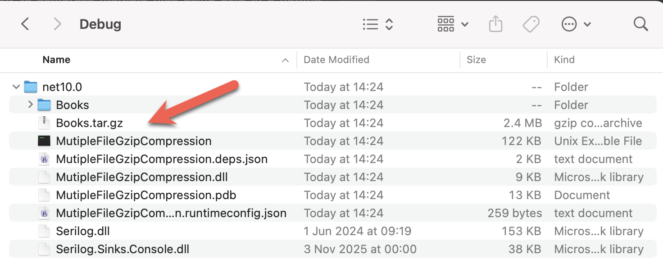This screenshot has height=273, width=663.
Task: Click the More options ellipsis icon
Action: coord(568,24)
